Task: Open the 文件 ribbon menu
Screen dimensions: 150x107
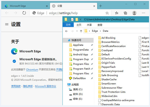Action: point(68,25)
